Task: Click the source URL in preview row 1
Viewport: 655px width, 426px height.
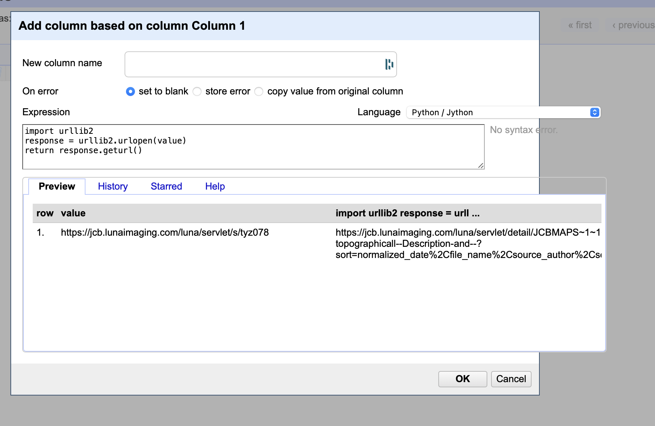Action: (165, 232)
